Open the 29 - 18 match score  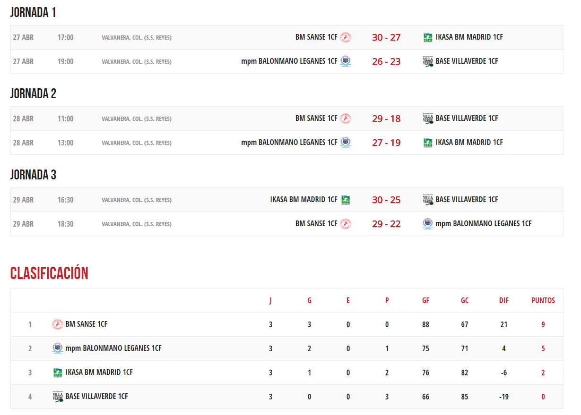point(386,119)
